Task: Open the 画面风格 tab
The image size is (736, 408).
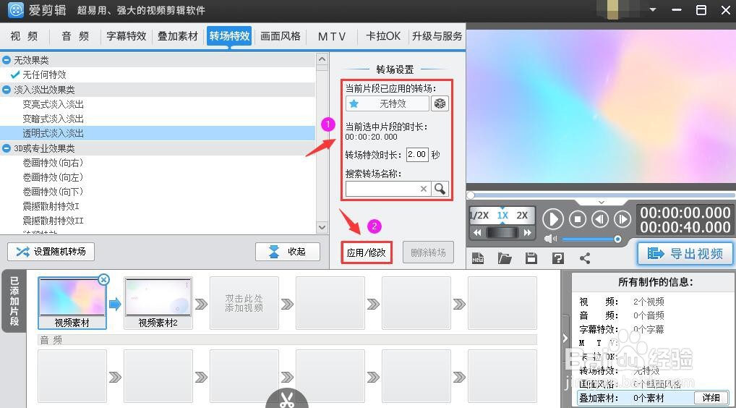Action: click(x=281, y=36)
